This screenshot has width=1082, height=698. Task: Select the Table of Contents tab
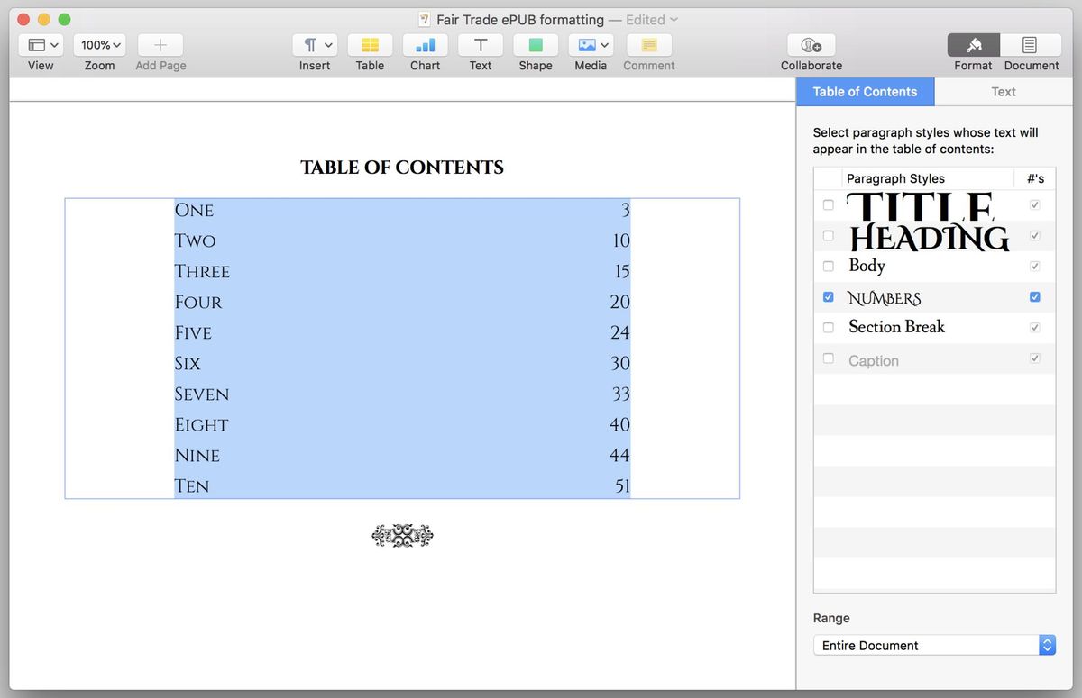[864, 91]
